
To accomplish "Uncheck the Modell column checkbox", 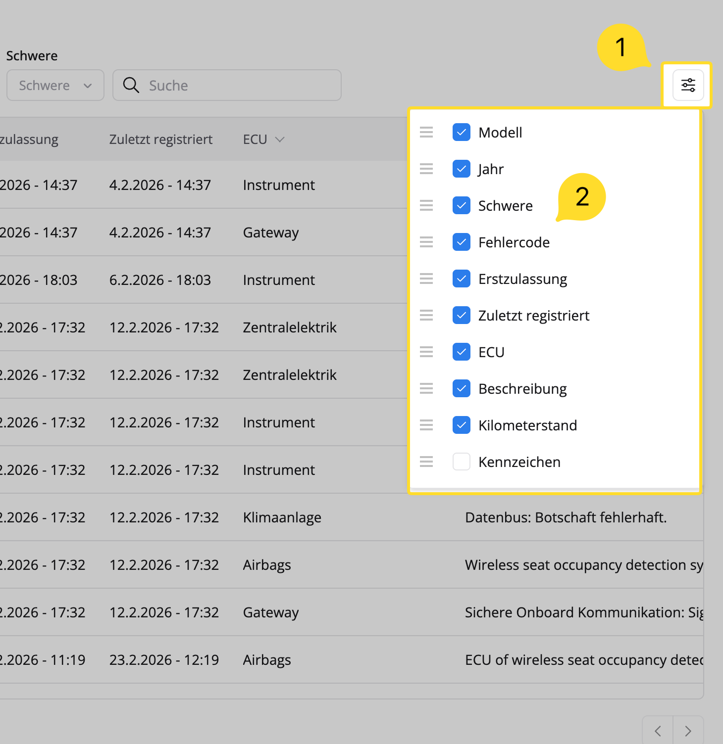I will click(x=462, y=132).
